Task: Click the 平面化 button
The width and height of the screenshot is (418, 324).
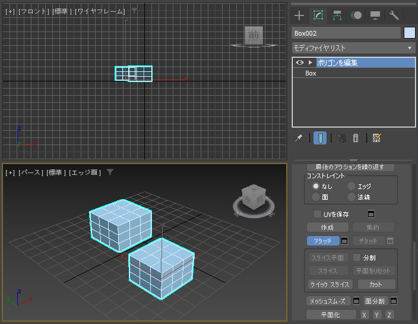Action: 331,314
